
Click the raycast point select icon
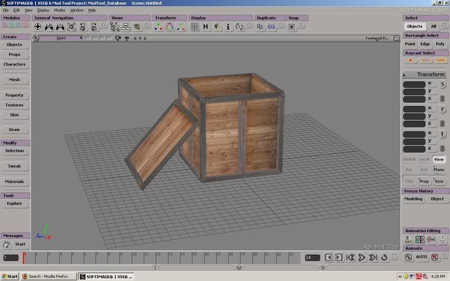[411, 61]
